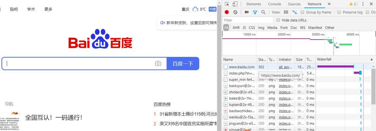Select the index.php?tn= request row

tap(297, 73)
